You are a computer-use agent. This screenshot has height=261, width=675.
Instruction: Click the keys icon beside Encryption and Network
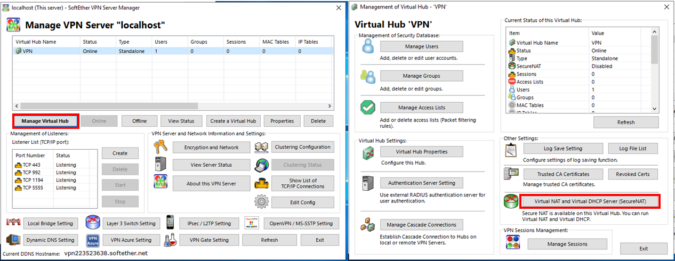160,147
